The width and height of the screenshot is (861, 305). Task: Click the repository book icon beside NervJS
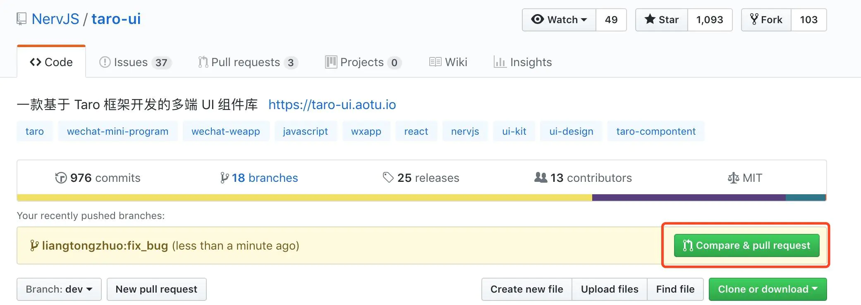pos(21,19)
